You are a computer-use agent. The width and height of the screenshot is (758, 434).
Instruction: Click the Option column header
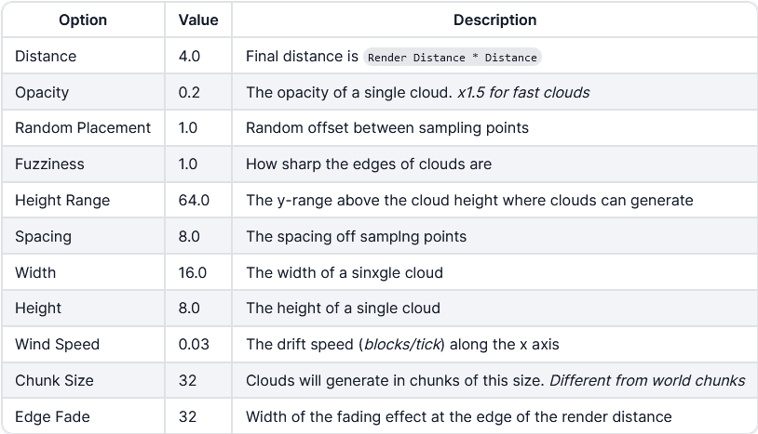coord(83,20)
